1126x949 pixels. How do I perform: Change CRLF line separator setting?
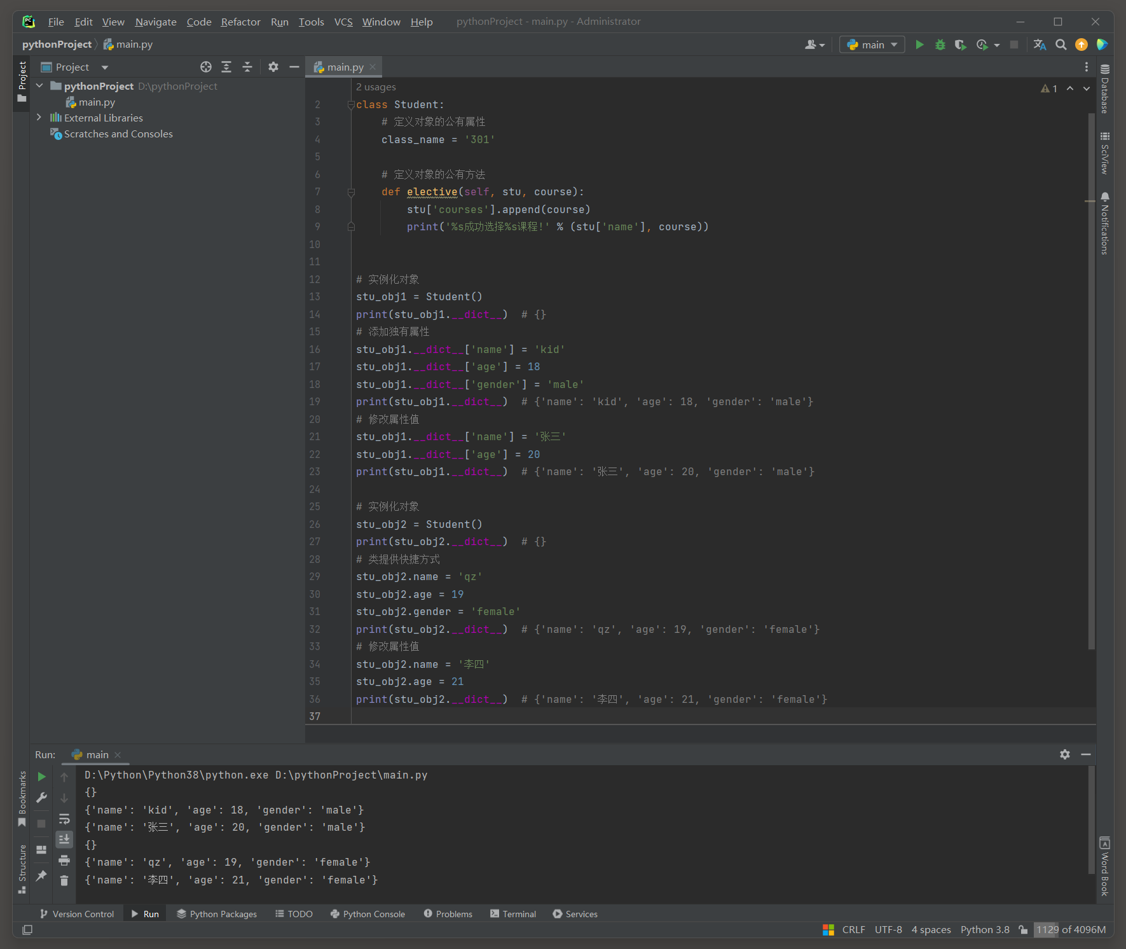coord(853,929)
